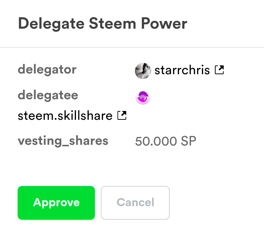Click the vesting_shares field label
Screen dimensions: 264x233
[63, 141]
